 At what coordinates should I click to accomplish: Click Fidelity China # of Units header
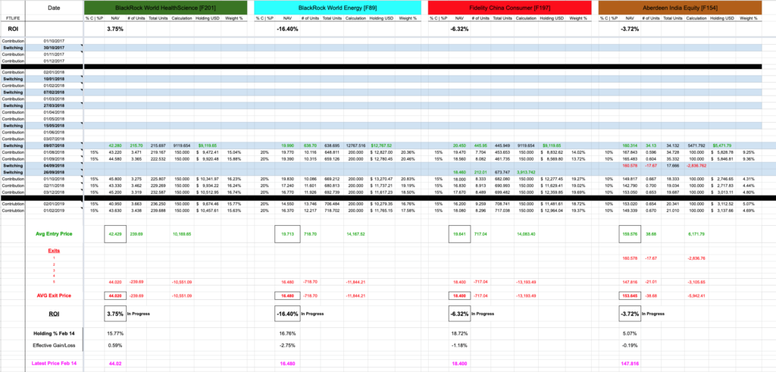tap(480, 18)
